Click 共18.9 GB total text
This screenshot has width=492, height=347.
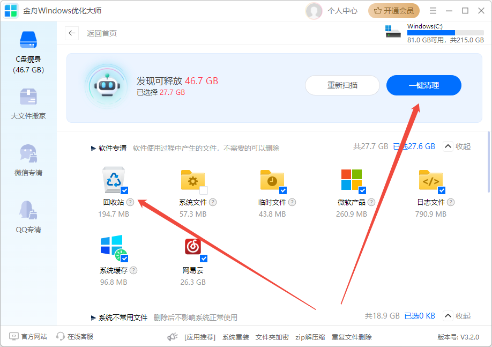[382, 315]
